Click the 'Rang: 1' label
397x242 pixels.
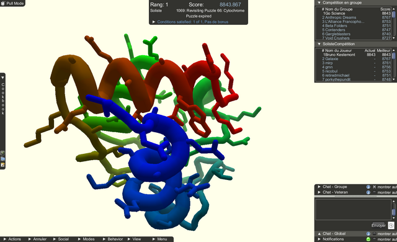point(159,4)
